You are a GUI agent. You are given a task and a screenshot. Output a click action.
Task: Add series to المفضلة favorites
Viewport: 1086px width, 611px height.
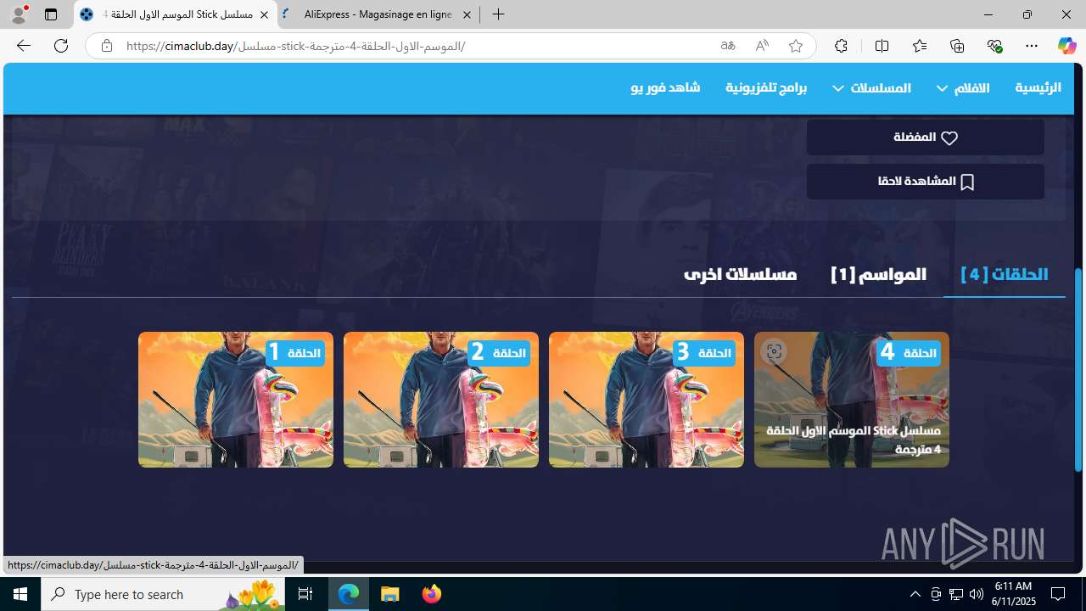click(925, 137)
